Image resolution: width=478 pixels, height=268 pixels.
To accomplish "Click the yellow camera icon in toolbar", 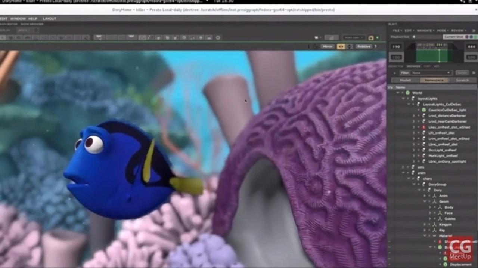I will pyautogui.click(x=371, y=38).
